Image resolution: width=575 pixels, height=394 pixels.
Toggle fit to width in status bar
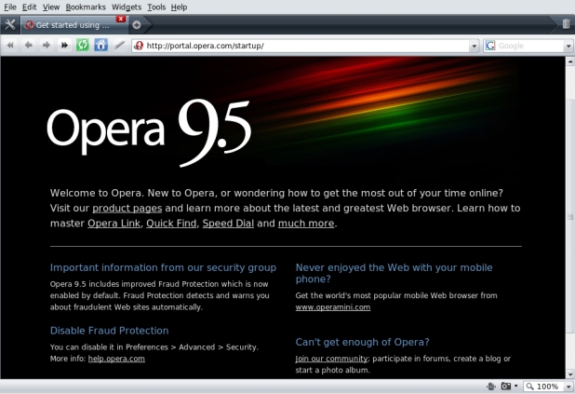491,387
